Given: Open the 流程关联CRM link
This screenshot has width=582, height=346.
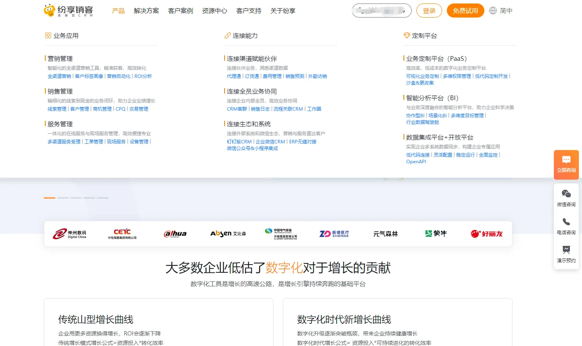Looking at the screenshot, I should point(288,109).
